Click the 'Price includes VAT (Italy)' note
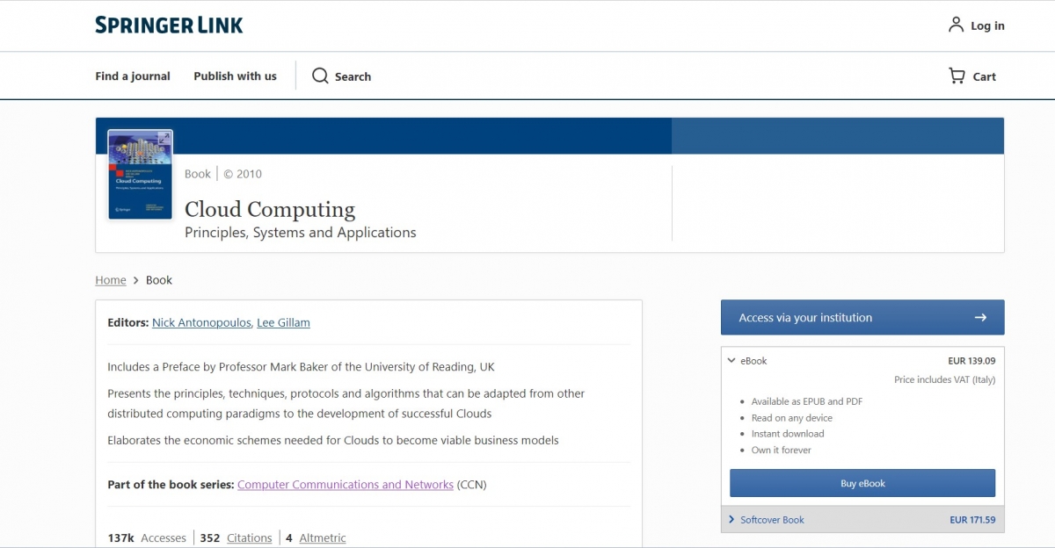 click(x=944, y=379)
